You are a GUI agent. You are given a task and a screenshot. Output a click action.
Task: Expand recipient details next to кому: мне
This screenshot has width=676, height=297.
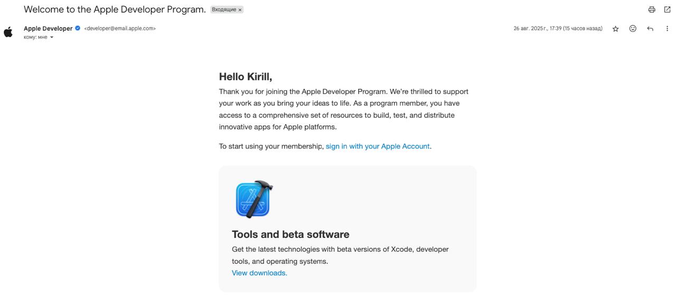(x=52, y=37)
